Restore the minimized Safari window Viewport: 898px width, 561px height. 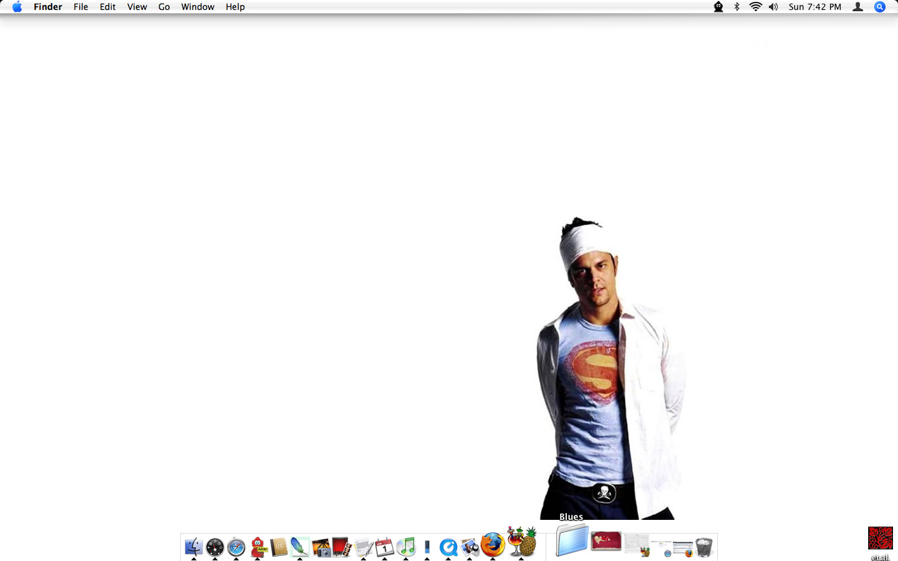pyautogui.click(x=662, y=550)
